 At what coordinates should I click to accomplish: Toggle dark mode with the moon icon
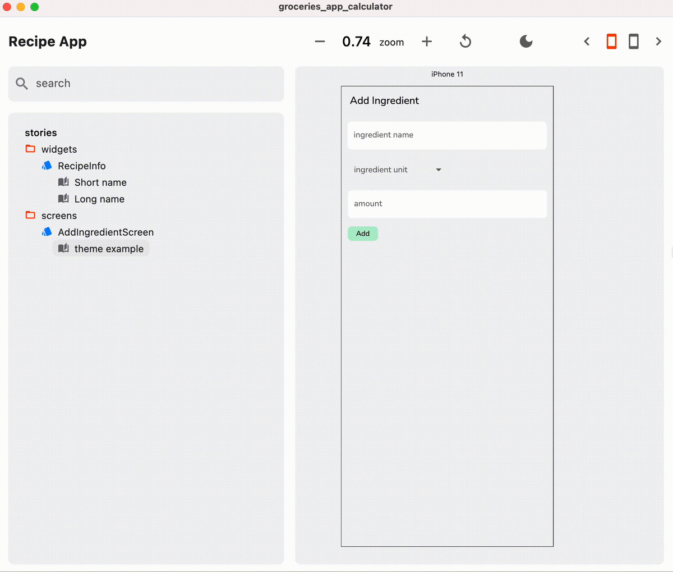(x=526, y=41)
